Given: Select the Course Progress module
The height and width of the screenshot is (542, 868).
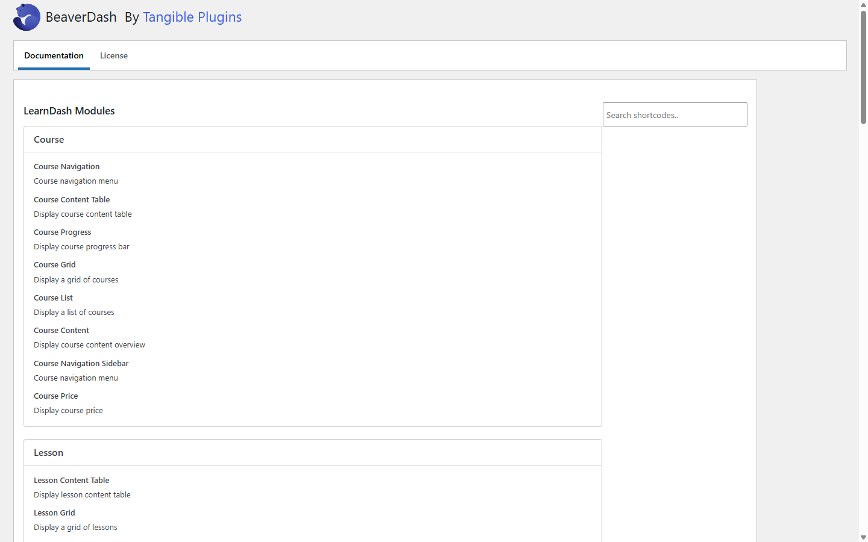Looking at the screenshot, I should coord(63,232).
